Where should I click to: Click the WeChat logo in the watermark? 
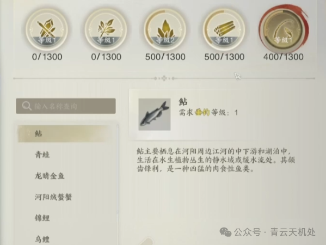tap(225, 232)
